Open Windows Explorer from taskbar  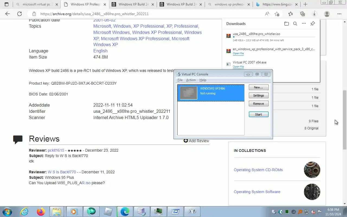(x=57, y=212)
